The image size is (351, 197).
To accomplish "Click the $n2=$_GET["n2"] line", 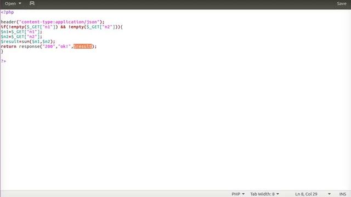I will coord(21,37).
